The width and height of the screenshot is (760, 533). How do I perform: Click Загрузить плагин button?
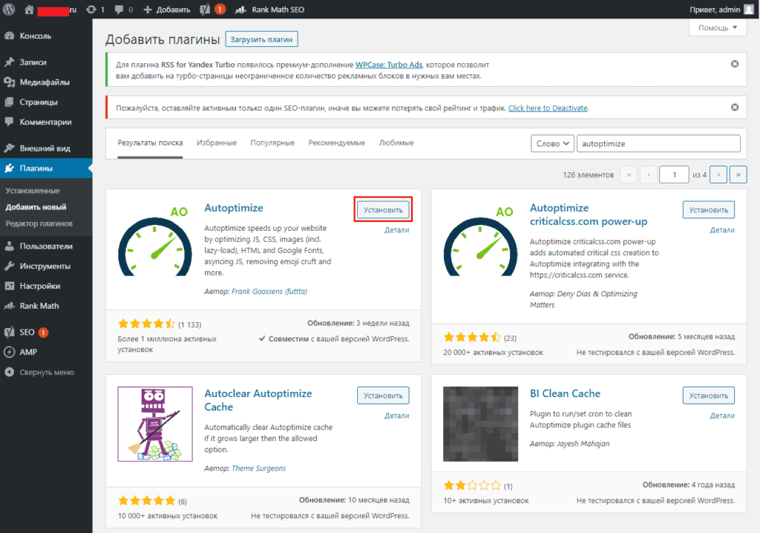(262, 39)
